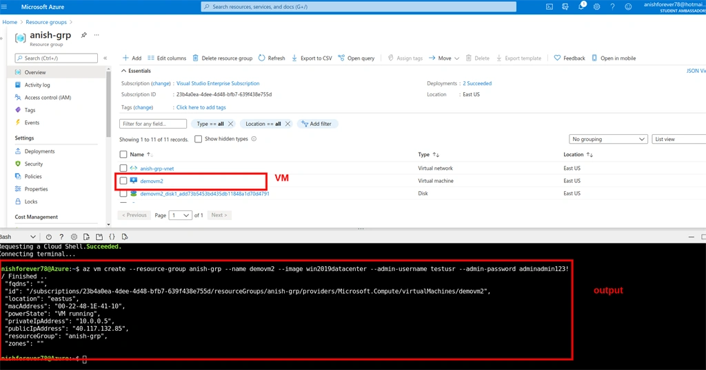Click the disk resource icon
Screen dimensions: 706x370
click(x=134, y=193)
